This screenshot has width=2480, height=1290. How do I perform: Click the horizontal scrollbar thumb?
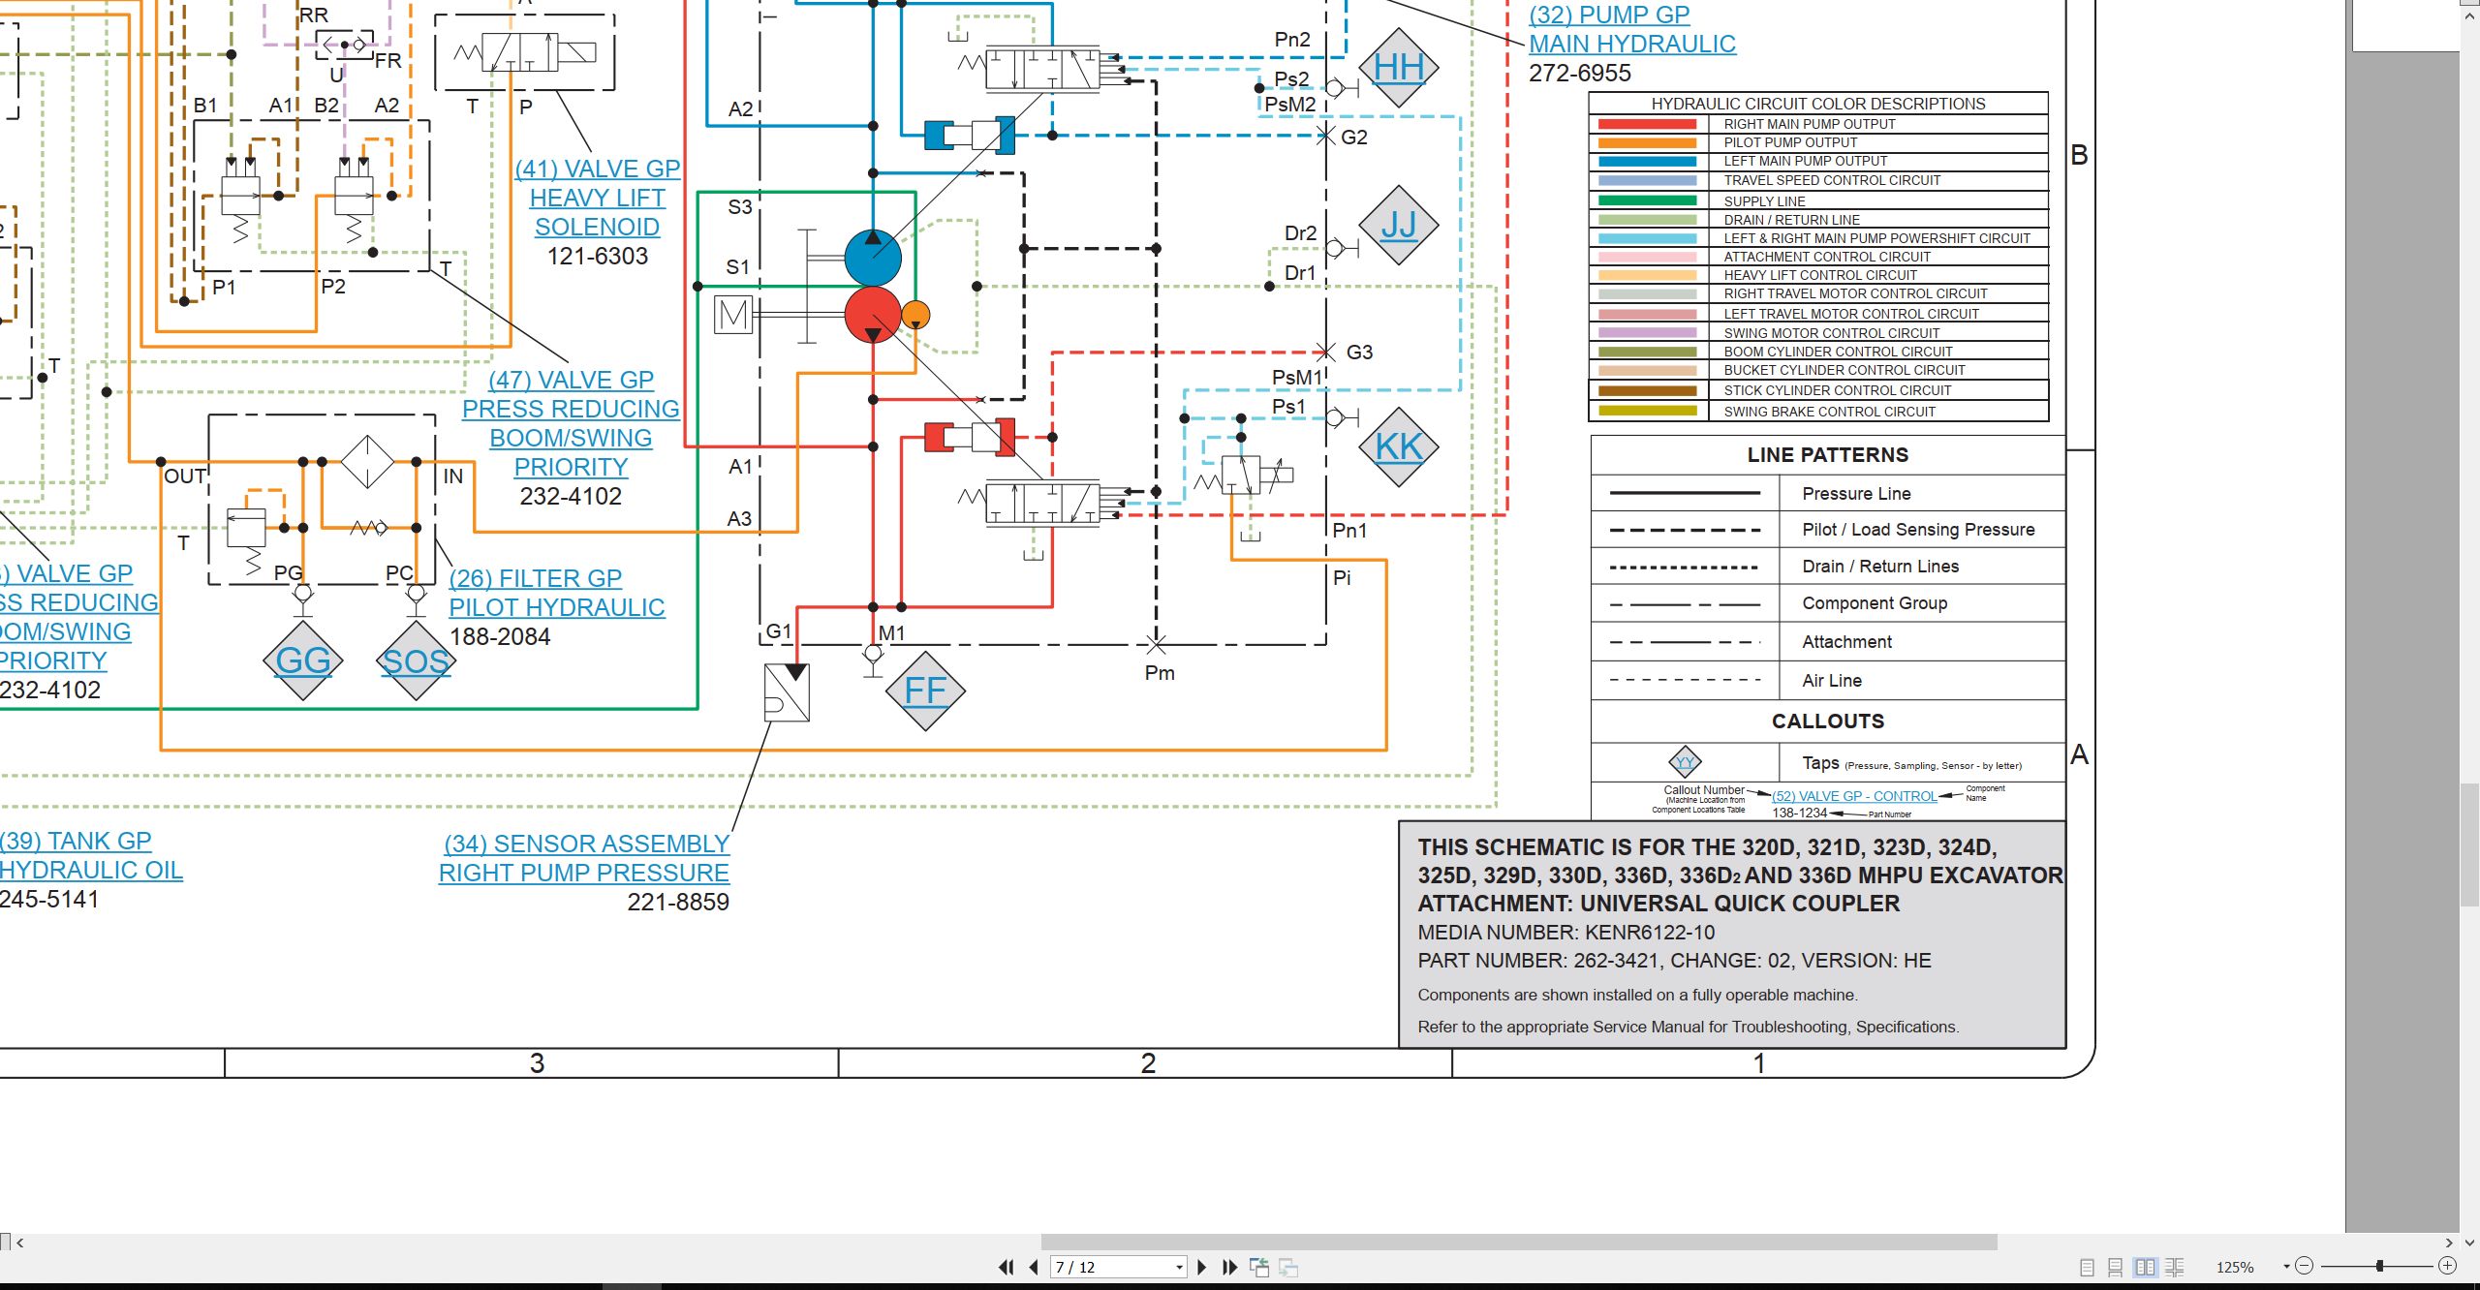tap(1519, 1242)
